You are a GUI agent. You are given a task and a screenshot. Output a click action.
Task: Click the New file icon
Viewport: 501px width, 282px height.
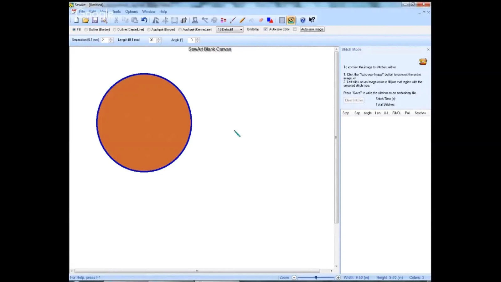76,20
